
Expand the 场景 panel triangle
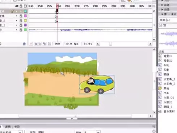pyautogui.click(x=162, y=9)
